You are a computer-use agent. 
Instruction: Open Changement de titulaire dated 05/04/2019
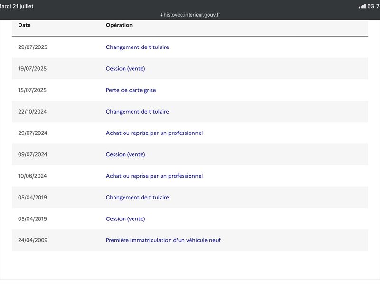tap(137, 197)
